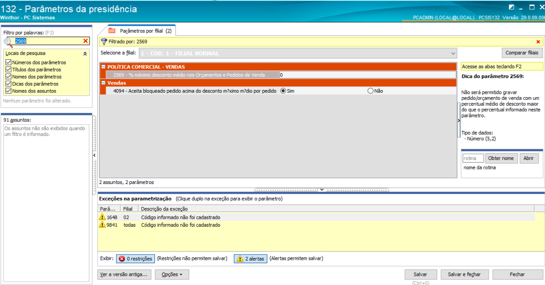Click the '91 assuntos:' heading
Image resolution: width=545 pixels, height=285 pixels.
click(17, 120)
